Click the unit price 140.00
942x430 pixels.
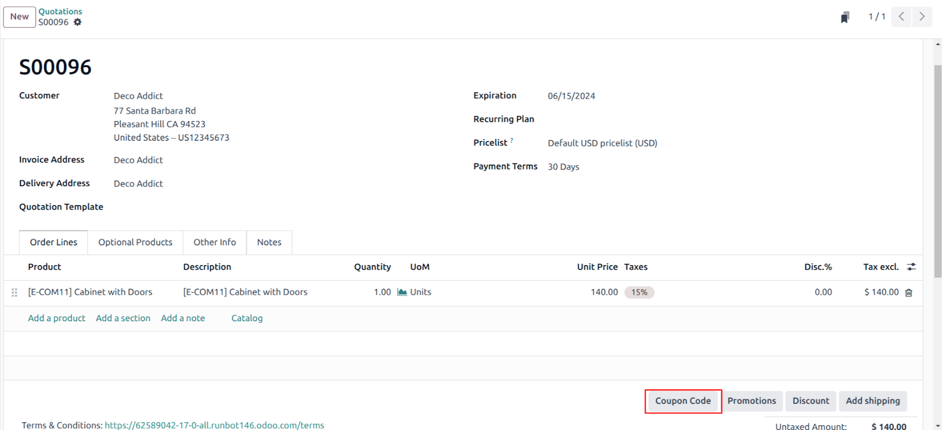coord(605,292)
